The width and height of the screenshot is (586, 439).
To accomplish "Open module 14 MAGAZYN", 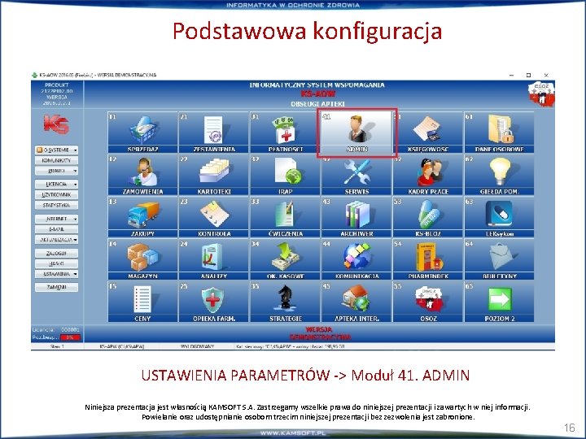I will click(142, 259).
